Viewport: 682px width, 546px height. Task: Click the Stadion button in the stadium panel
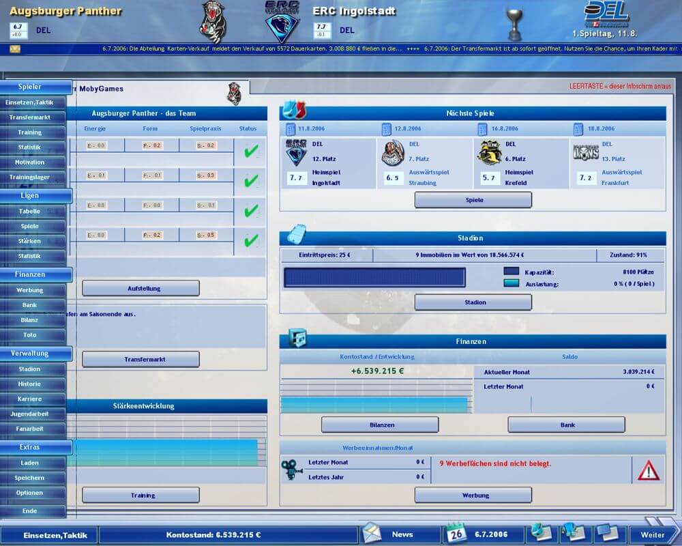coord(473,302)
